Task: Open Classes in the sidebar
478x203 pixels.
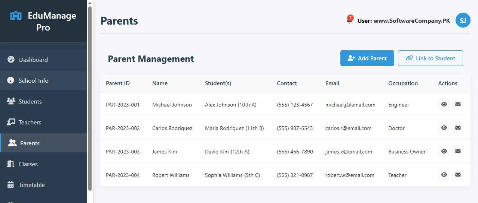Action: [43, 164]
